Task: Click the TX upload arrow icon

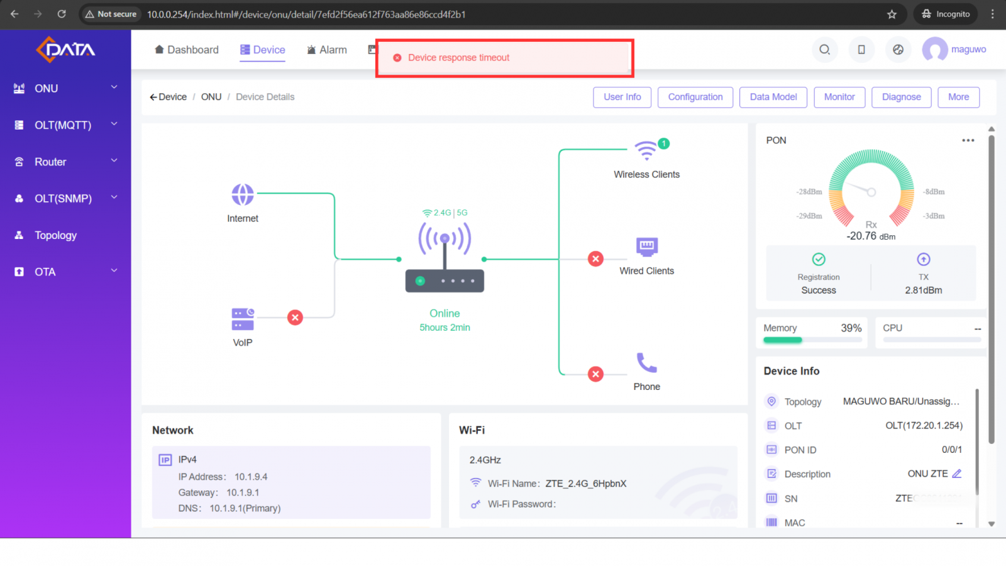Action: 924,259
